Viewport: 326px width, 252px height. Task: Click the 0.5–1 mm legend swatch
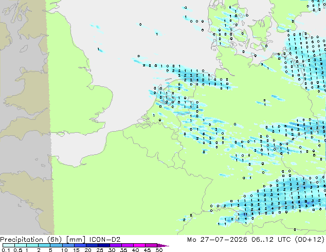point(21,245)
